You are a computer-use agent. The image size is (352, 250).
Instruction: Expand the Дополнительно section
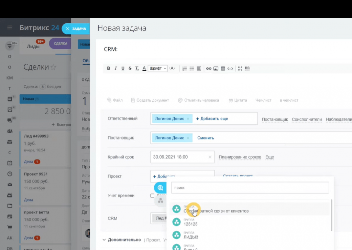[122, 240]
